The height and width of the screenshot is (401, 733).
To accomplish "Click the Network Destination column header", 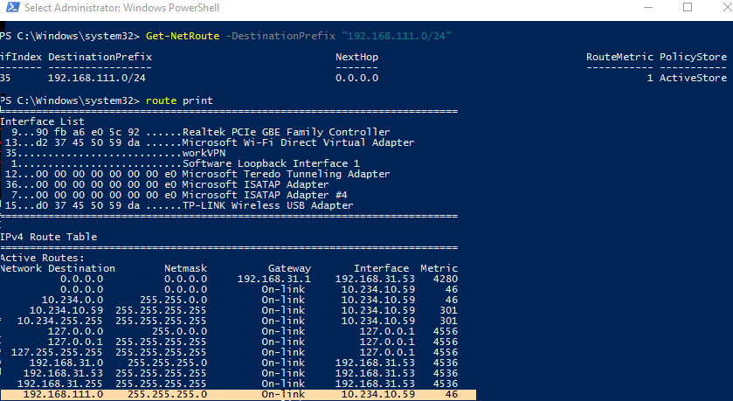I will [58, 269].
